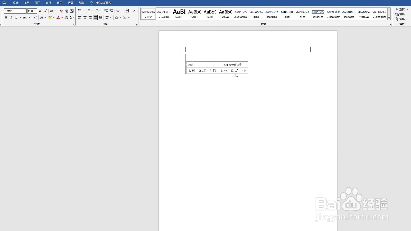
Task: Toggle strikethrough formatting
Action: pyautogui.click(x=25, y=18)
